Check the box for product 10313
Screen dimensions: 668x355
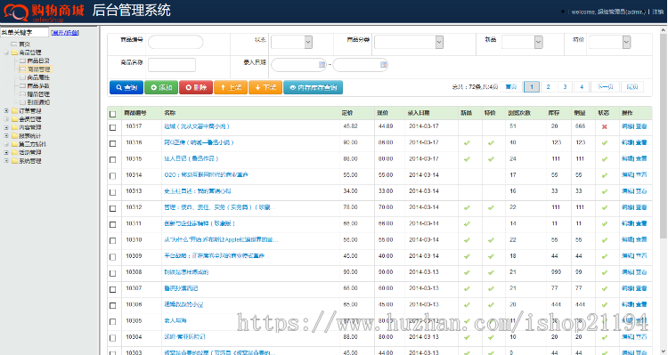click(x=113, y=192)
